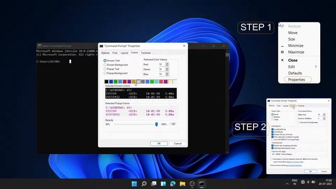Select the Popup Text radio button

pyautogui.click(x=105, y=69)
